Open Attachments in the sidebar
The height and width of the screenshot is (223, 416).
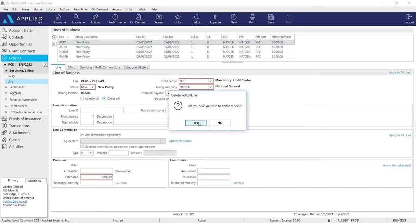coord(19,133)
